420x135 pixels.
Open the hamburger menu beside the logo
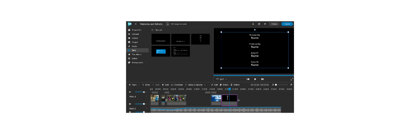(x=136, y=24)
